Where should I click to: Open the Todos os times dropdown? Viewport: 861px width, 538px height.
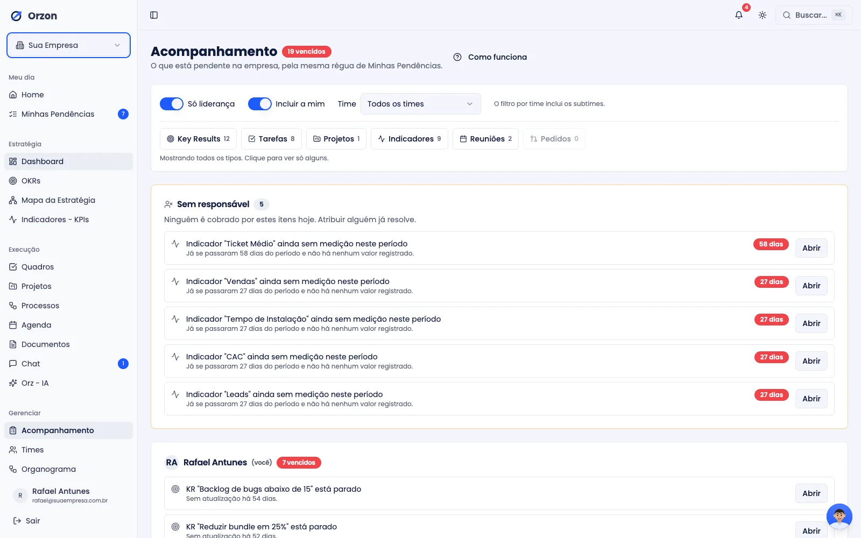(x=420, y=104)
